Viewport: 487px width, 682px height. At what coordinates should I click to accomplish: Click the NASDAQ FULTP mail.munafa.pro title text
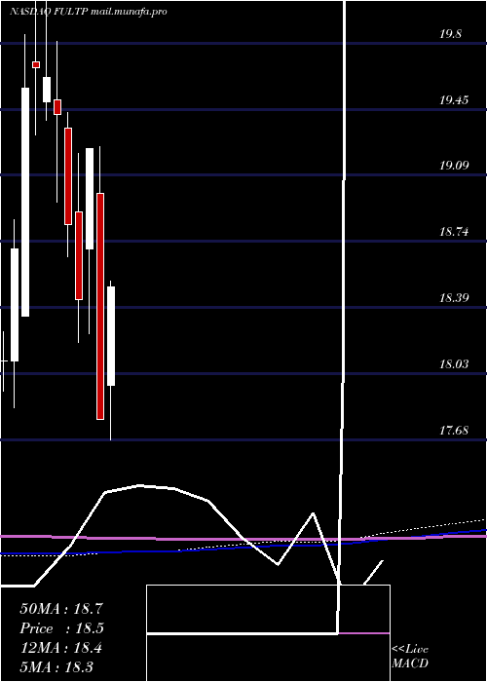pyautogui.click(x=88, y=12)
